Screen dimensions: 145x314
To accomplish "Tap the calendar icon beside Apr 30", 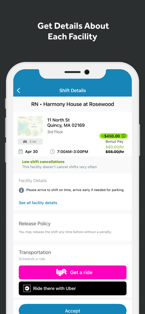I will pos(21,151).
